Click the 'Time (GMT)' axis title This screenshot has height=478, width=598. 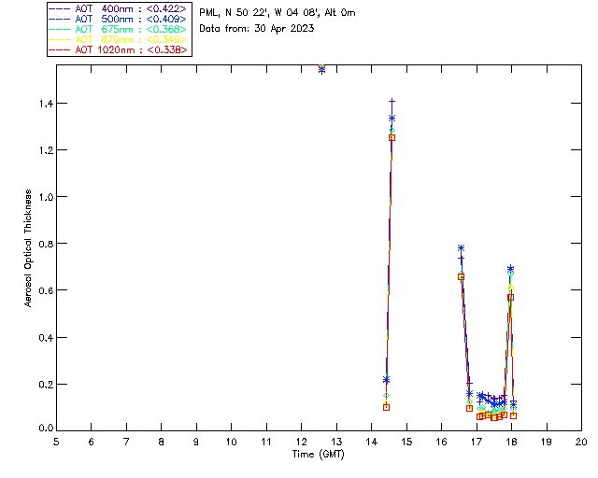click(318, 455)
